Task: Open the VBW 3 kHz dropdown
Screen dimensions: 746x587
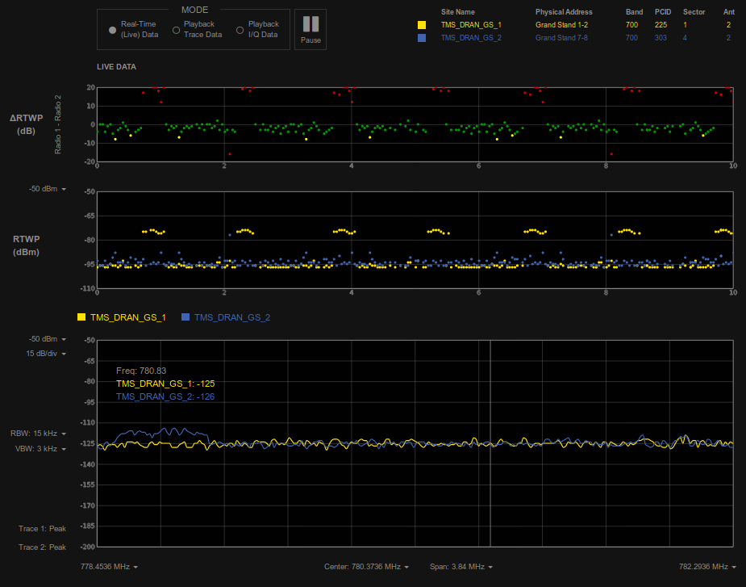Action: [40, 449]
